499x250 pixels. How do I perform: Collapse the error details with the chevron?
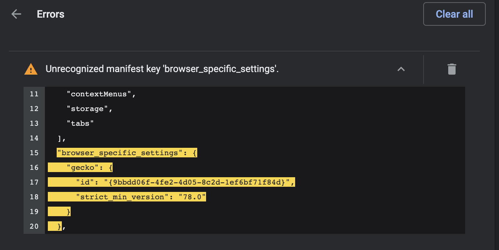(x=401, y=69)
